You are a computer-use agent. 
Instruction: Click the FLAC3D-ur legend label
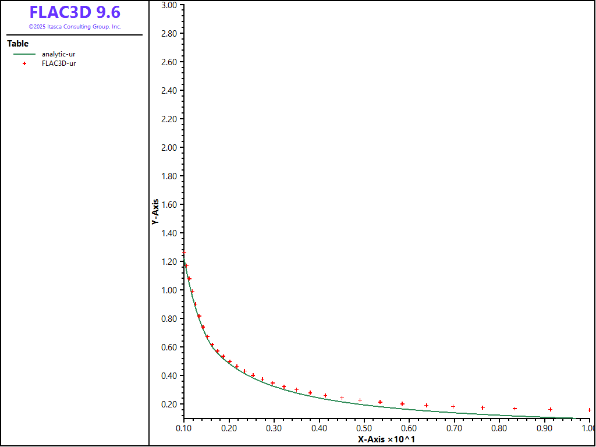tap(59, 63)
